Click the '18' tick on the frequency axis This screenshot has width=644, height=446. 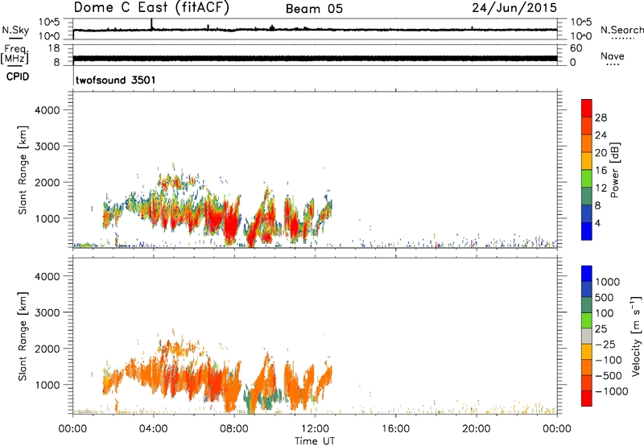(53, 48)
